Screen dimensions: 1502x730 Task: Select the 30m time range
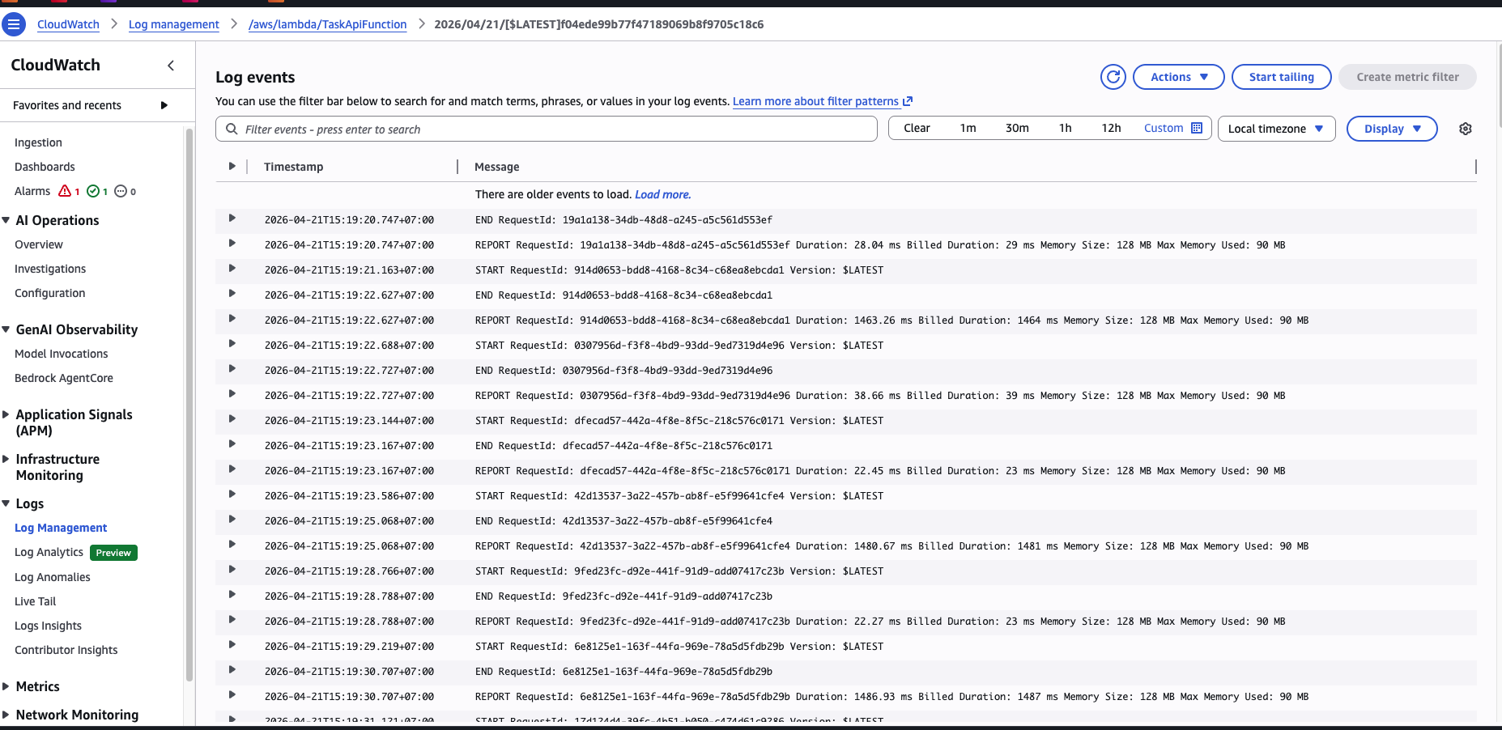click(1017, 127)
